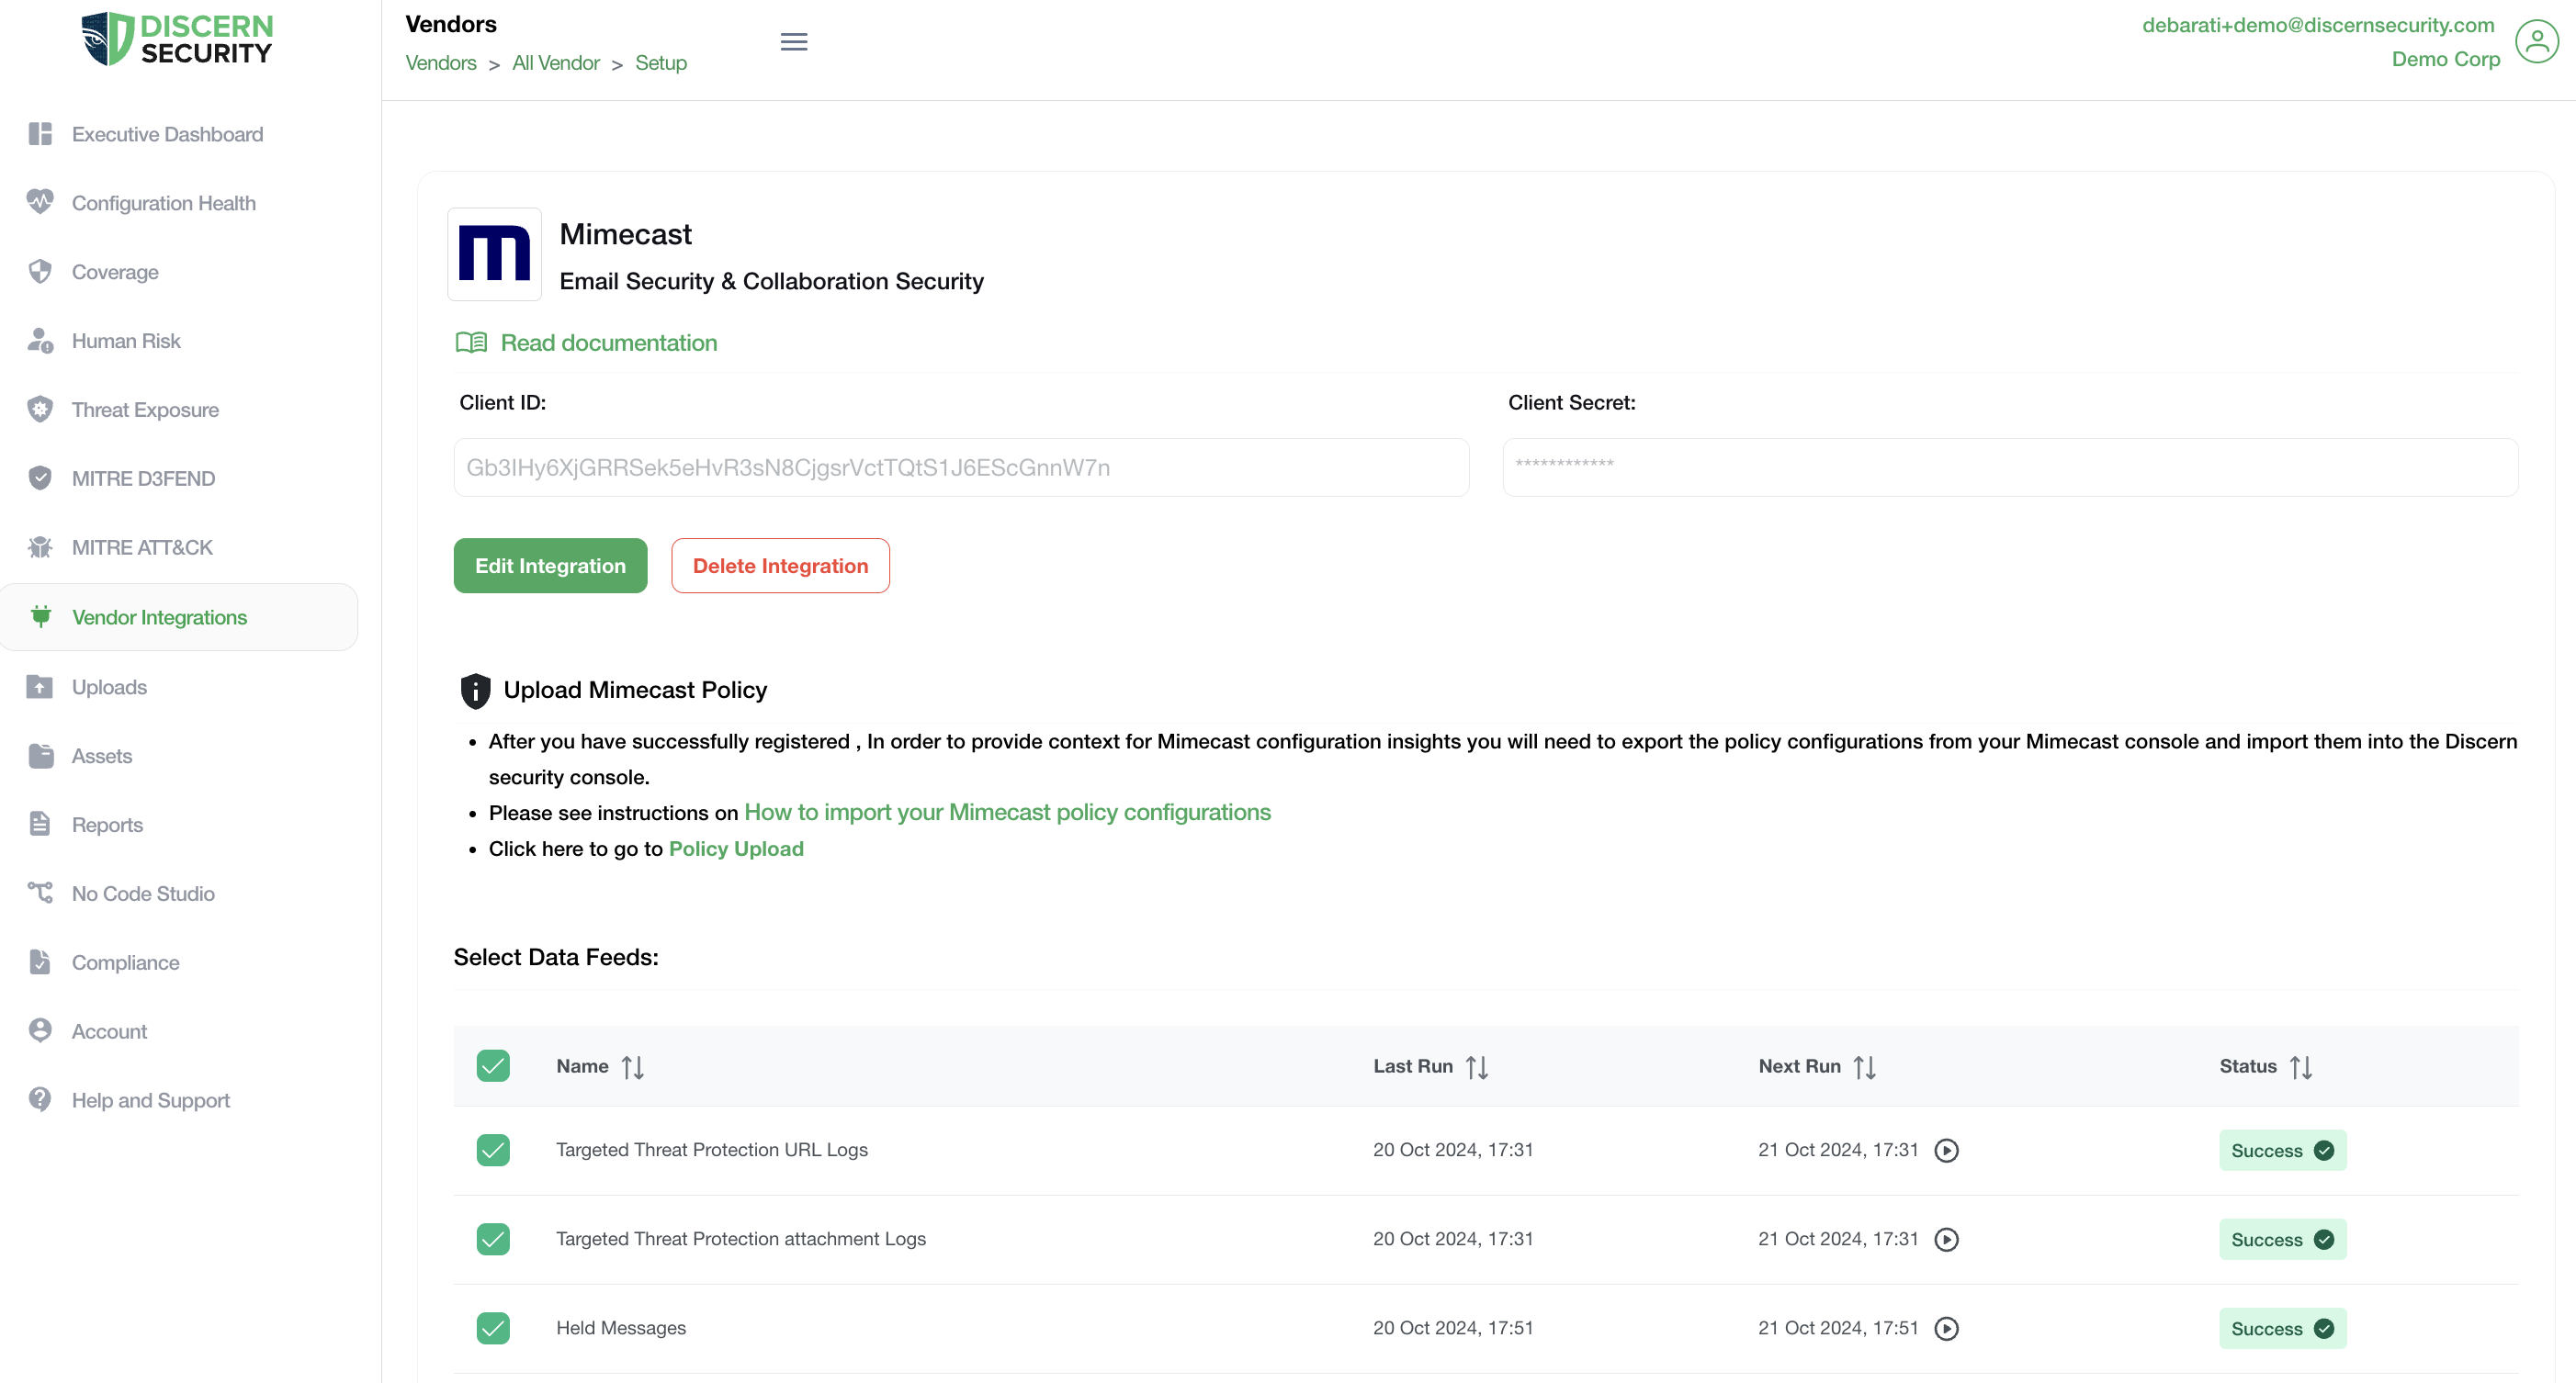Viewport: 2576px width, 1383px height.
Task: Click the Read documentation book icon
Action: [x=471, y=343]
